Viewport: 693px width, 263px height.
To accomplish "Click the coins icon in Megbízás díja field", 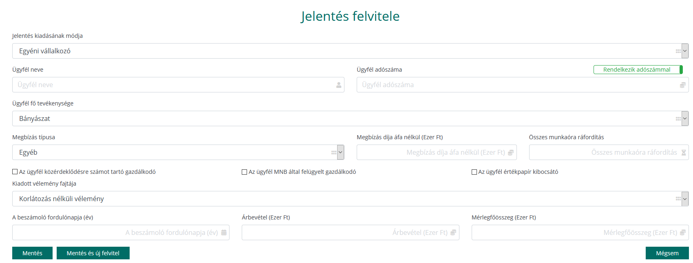I will pos(511,153).
